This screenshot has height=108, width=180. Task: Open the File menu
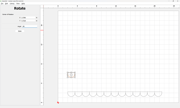coord(2,4)
